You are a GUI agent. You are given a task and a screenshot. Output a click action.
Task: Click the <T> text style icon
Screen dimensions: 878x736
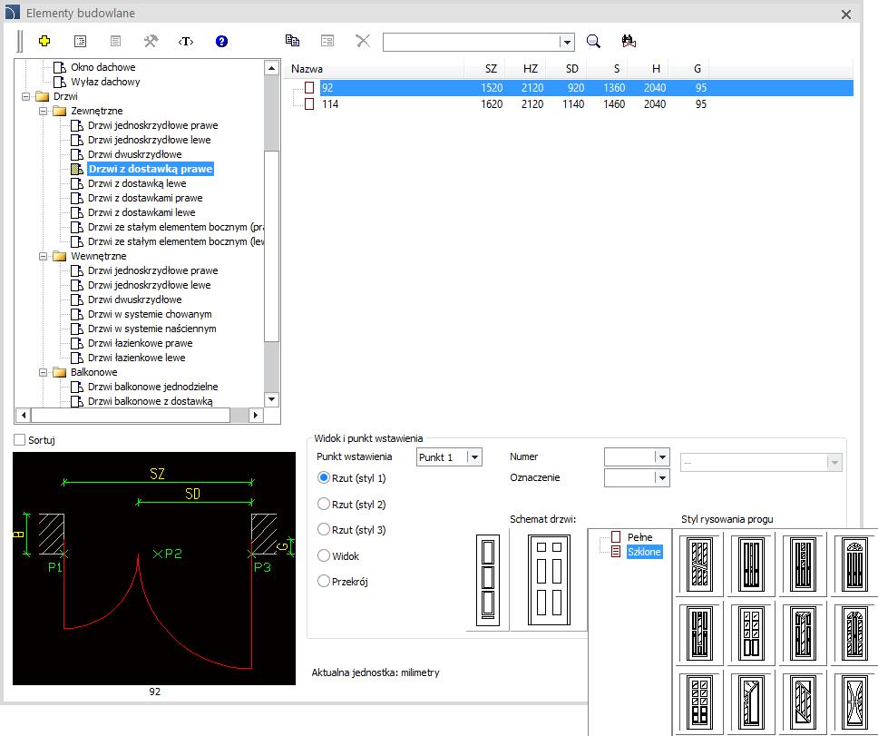coord(186,41)
